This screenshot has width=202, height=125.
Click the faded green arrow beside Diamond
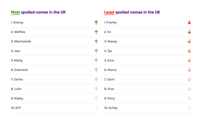click(x=96, y=70)
